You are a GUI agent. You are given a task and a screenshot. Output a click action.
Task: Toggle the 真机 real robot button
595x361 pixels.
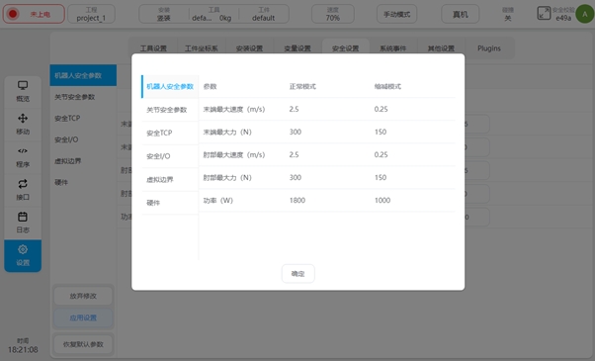click(460, 14)
